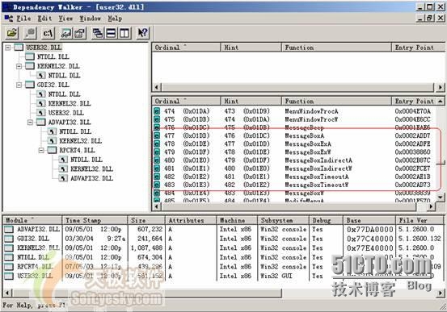Sort exports by Entry Point column header
The width and height of the screenshot is (447, 312).
[x=414, y=101]
